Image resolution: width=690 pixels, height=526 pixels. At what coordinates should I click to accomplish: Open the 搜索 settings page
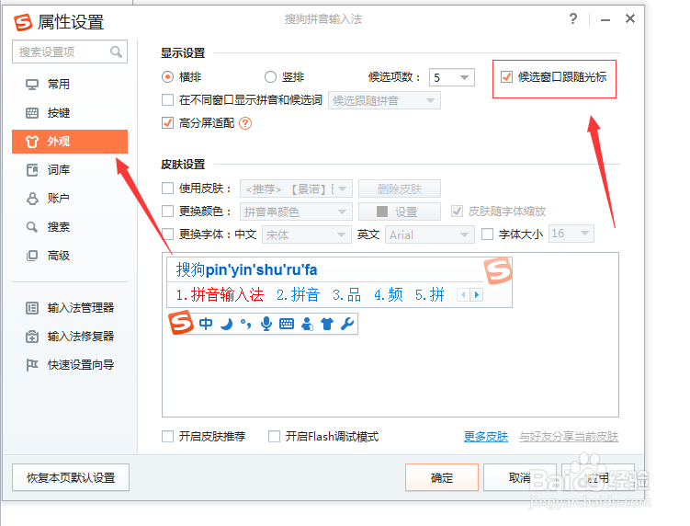[70, 227]
